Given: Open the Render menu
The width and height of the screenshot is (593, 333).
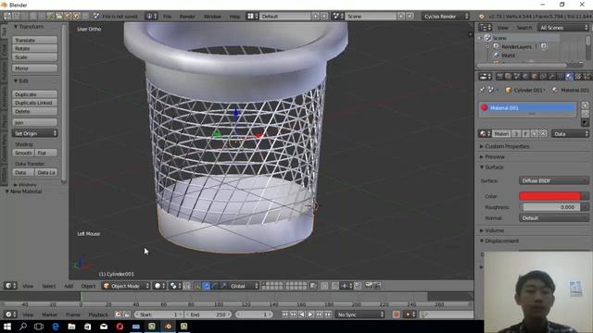Looking at the screenshot, I should [187, 17].
